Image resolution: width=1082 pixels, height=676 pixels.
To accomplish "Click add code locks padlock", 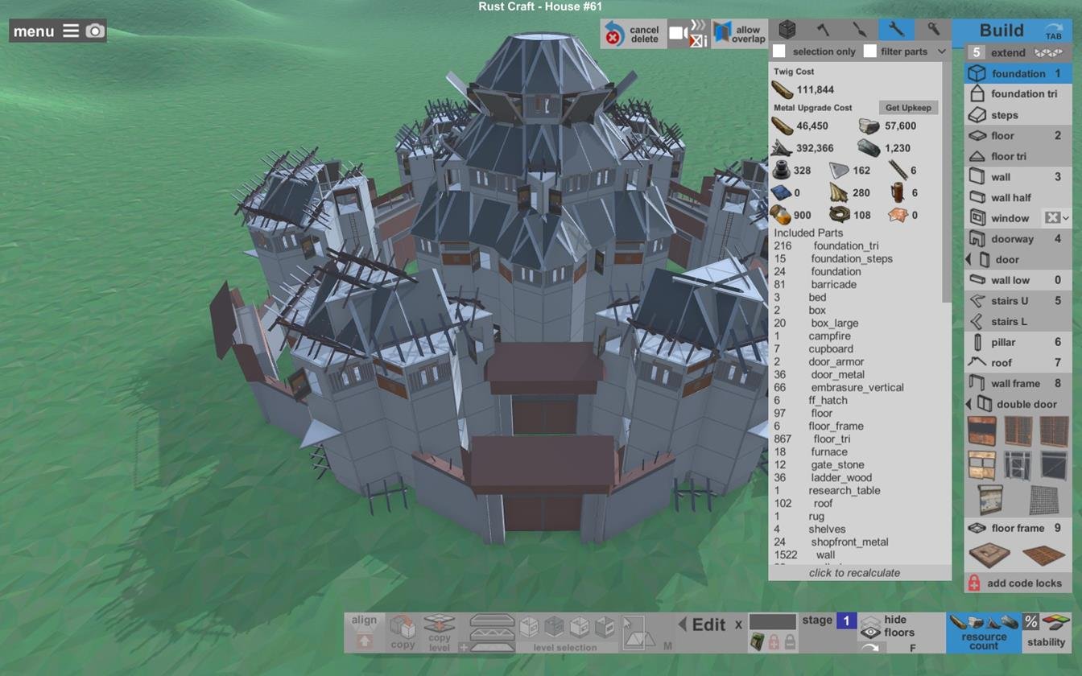I will (974, 583).
